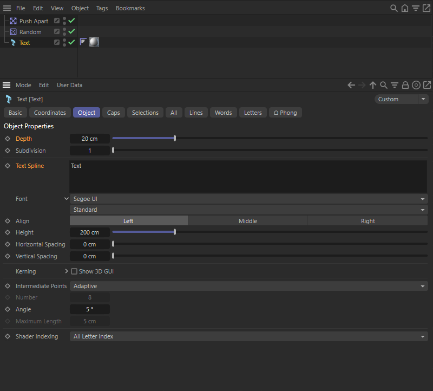433x391 pixels.
Task: Disable the green checkmark on Random effector
Action: point(71,31)
